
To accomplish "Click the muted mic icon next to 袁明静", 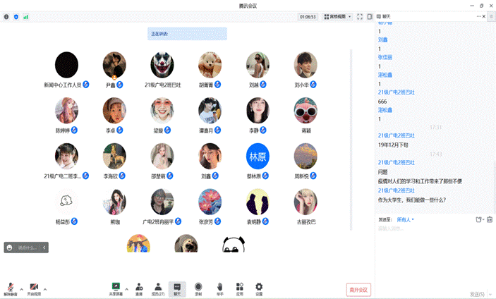I will point(265,221).
